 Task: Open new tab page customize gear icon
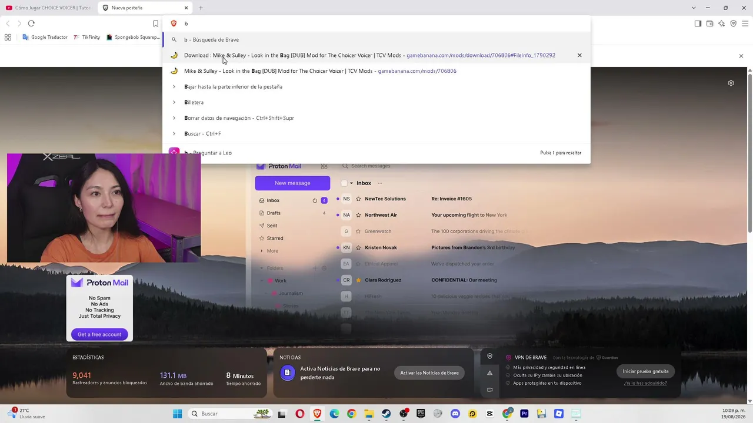tap(731, 83)
